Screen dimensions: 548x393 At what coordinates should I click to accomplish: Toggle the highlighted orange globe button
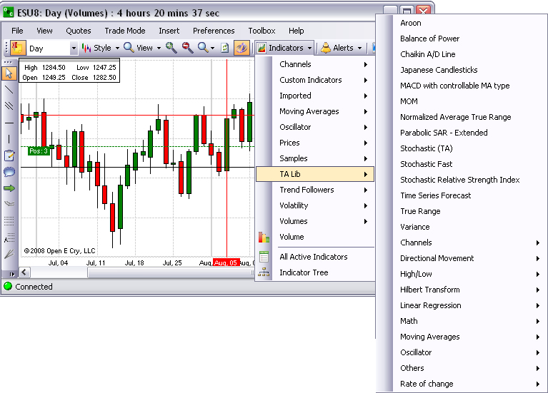coord(241,48)
